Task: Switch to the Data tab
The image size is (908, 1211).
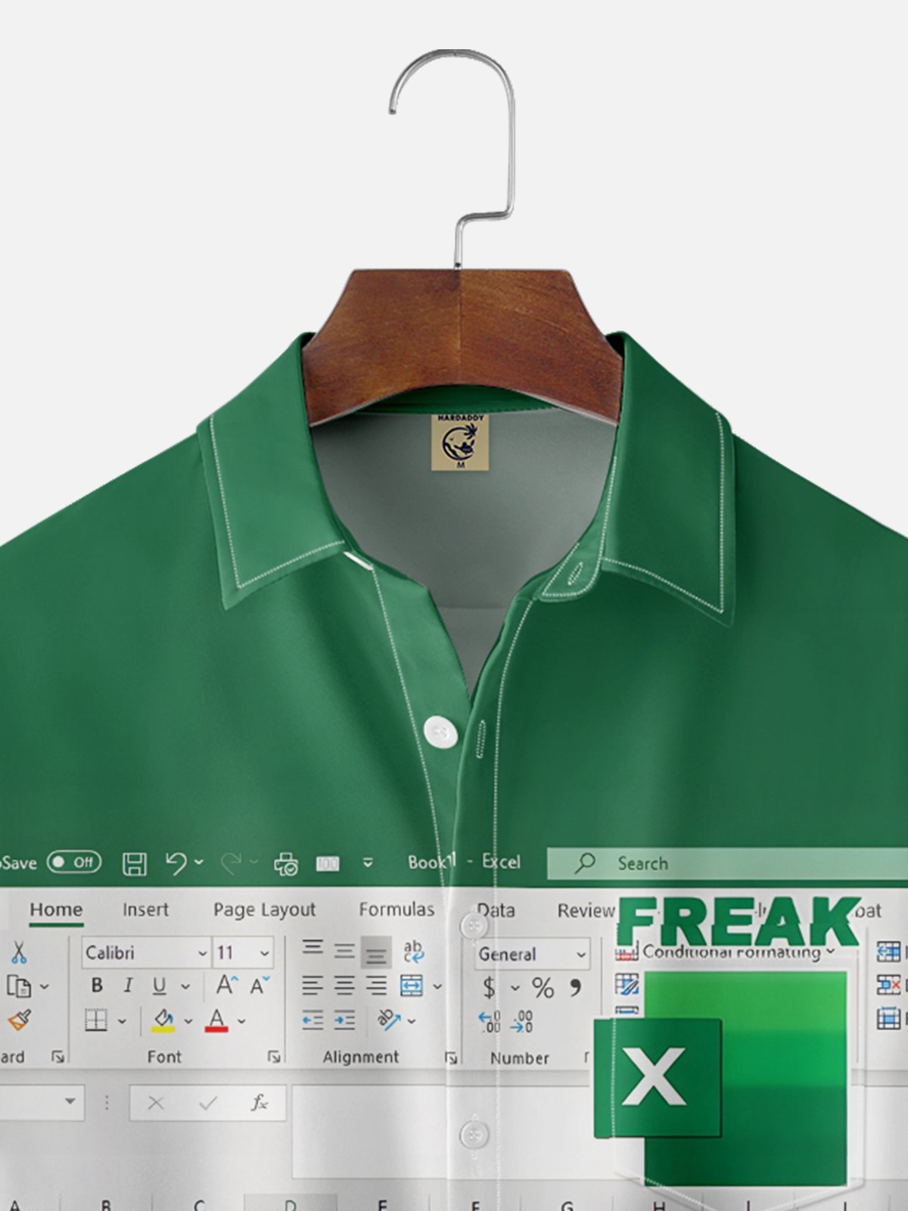Action: 496,910
